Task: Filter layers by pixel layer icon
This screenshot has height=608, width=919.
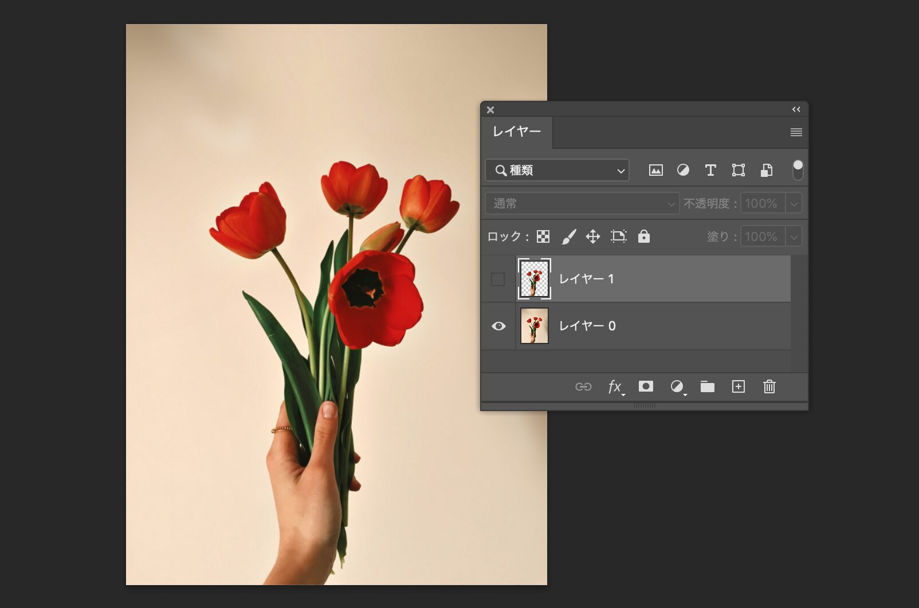Action: pos(655,170)
